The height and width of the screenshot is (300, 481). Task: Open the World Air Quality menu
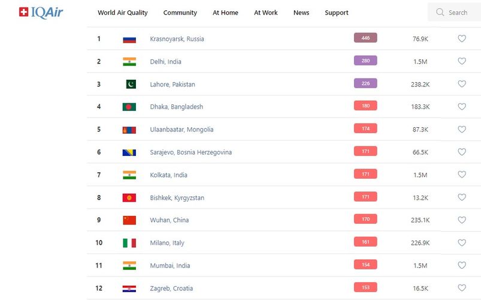[123, 13]
